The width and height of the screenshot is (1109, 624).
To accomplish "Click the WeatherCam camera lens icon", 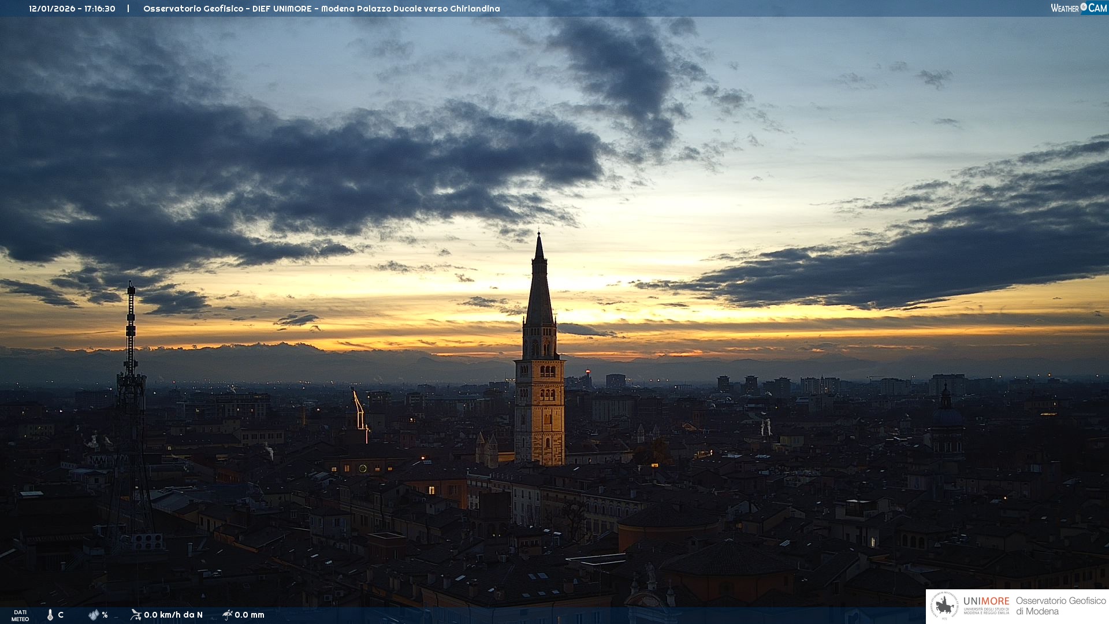I will 1084,7.
